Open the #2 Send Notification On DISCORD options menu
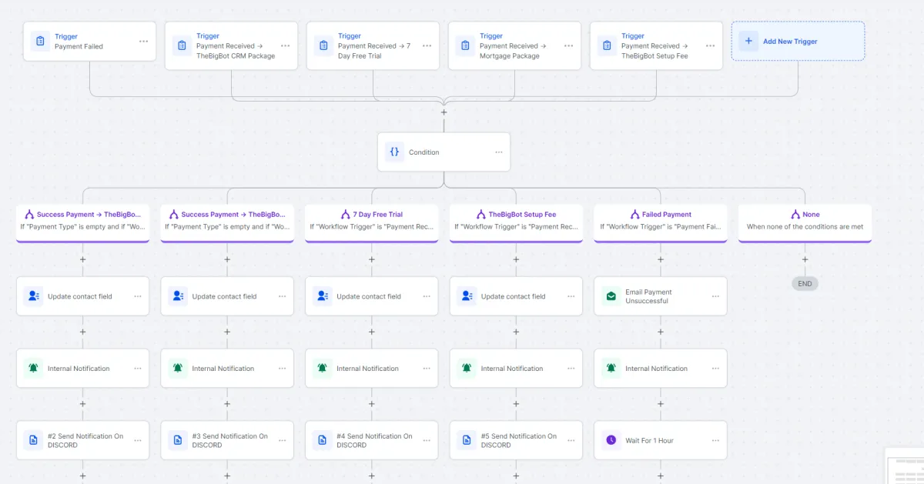The width and height of the screenshot is (924, 484). (138, 440)
